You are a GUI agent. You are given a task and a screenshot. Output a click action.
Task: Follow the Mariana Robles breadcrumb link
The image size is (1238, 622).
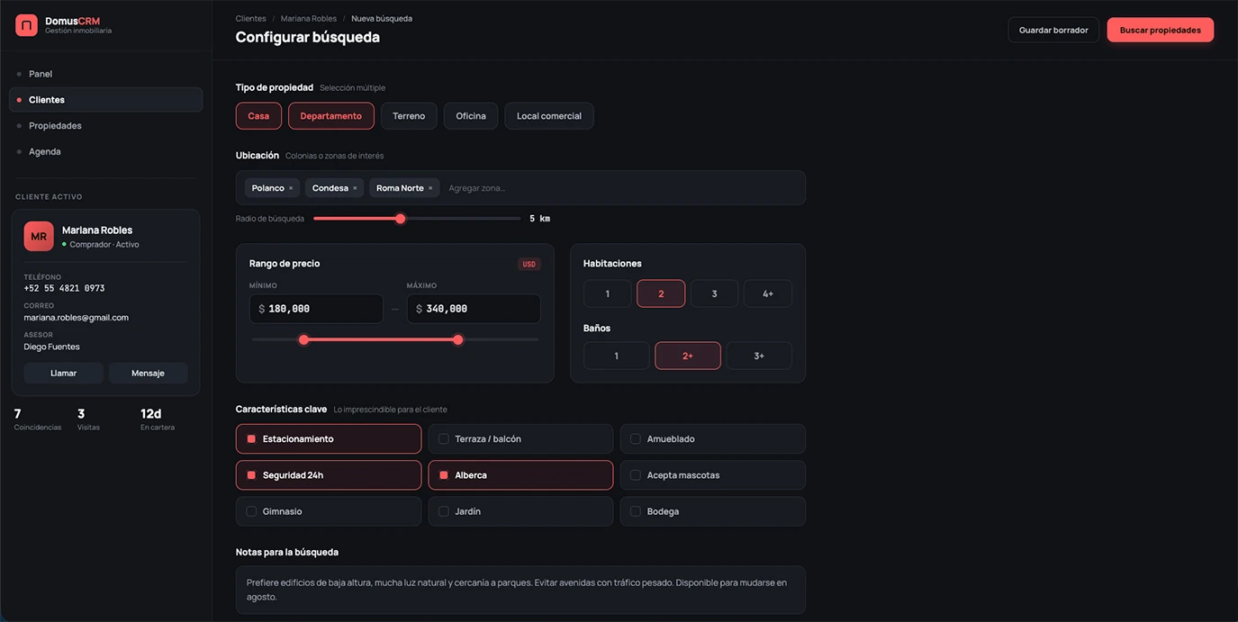309,19
